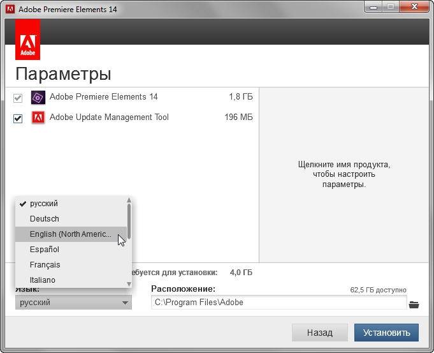Click the 62,5 ГБ доступно text

378,290
